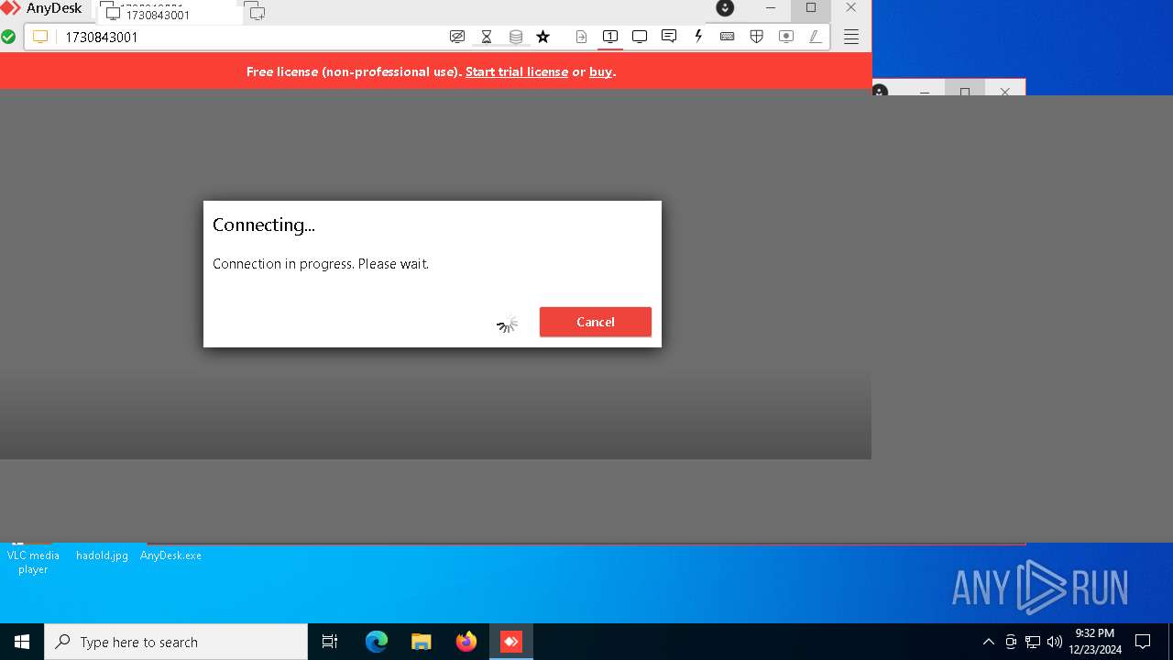Cancel the connection in progress
The image size is (1173, 660).
(596, 322)
